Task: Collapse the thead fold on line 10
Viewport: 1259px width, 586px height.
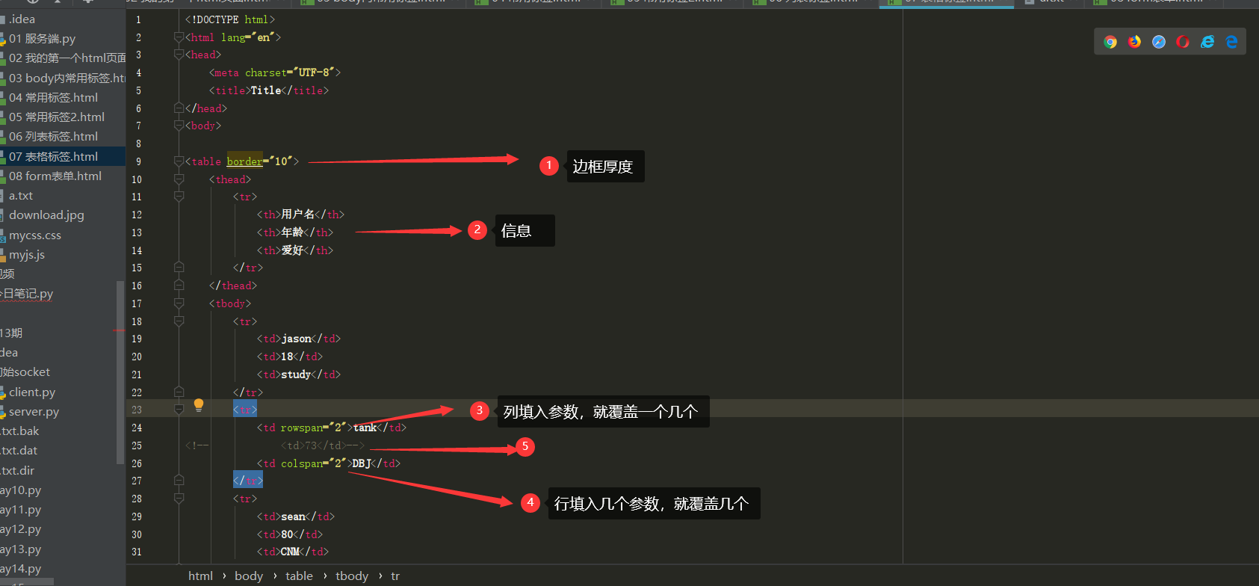Action: pos(179,179)
